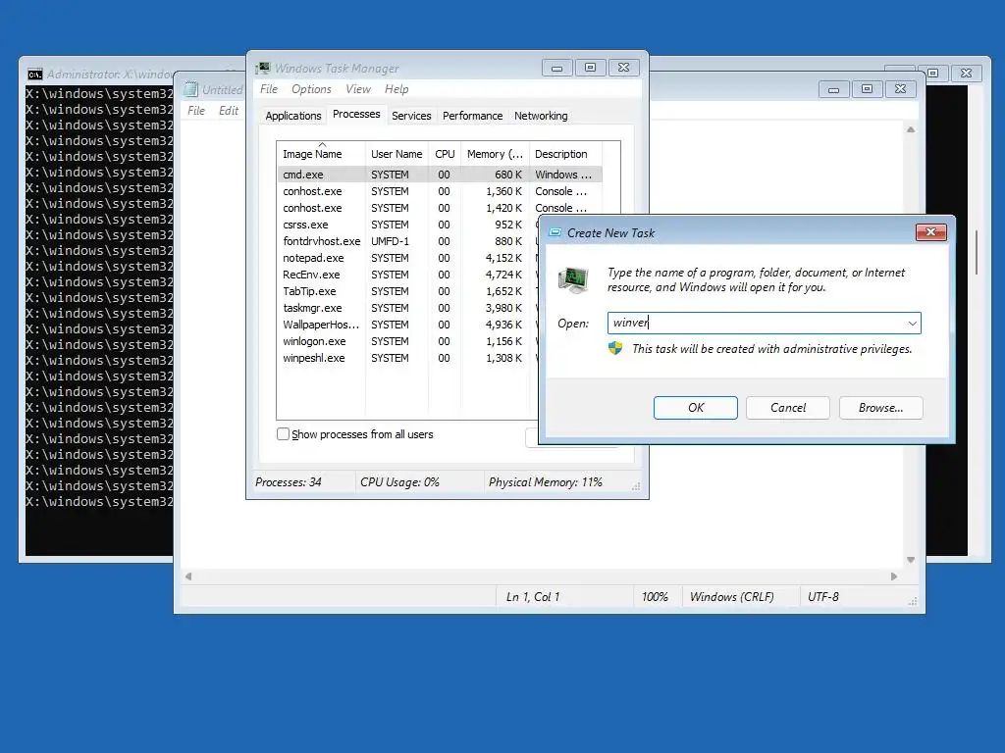Switch to the Performance tab
The height and width of the screenshot is (753, 1005).
pyautogui.click(x=472, y=116)
